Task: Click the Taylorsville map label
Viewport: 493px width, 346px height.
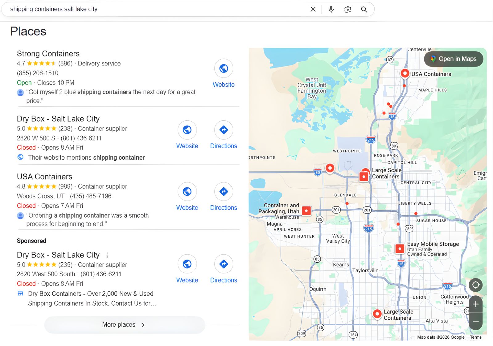Action: [x=365, y=270]
